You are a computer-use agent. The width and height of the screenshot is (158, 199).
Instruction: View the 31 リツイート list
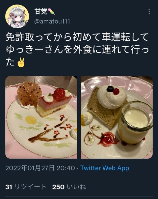(26, 187)
